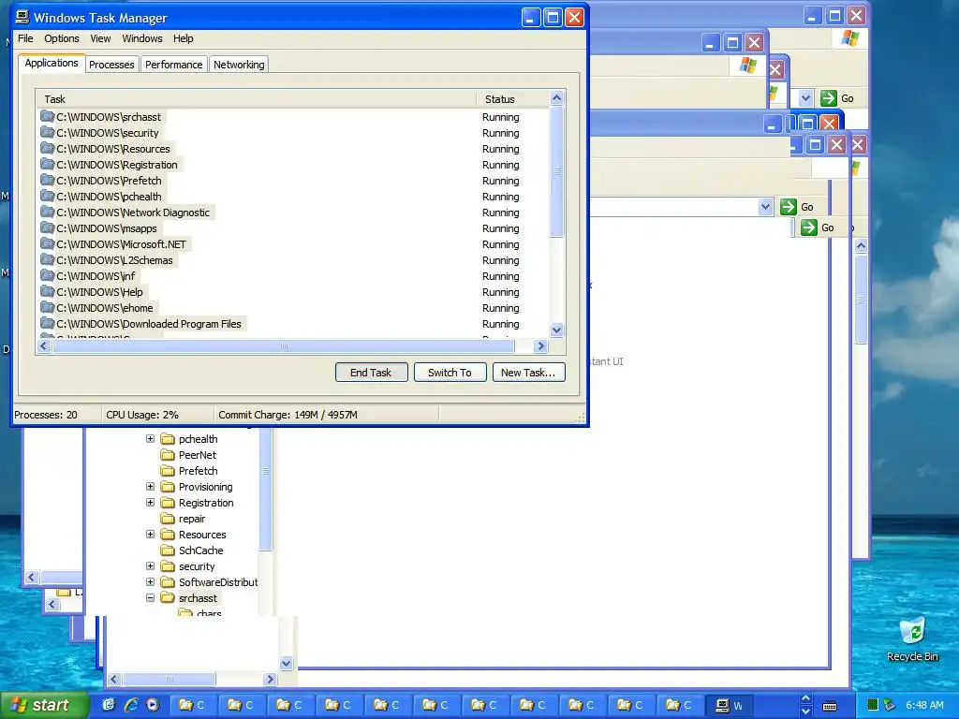This screenshot has width=959, height=719.
Task: Click folder icon beside C:\WINDOWS\security task
Action: [x=47, y=132]
